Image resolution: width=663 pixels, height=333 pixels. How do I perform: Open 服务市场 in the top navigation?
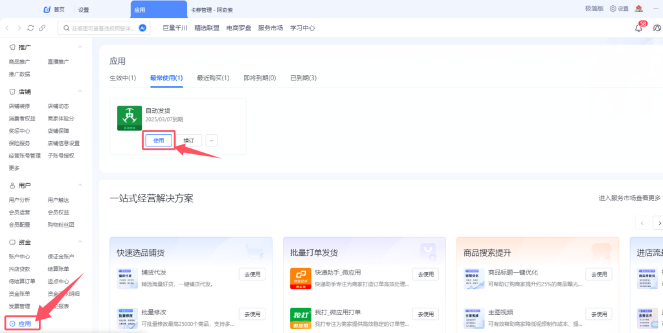click(270, 28)
